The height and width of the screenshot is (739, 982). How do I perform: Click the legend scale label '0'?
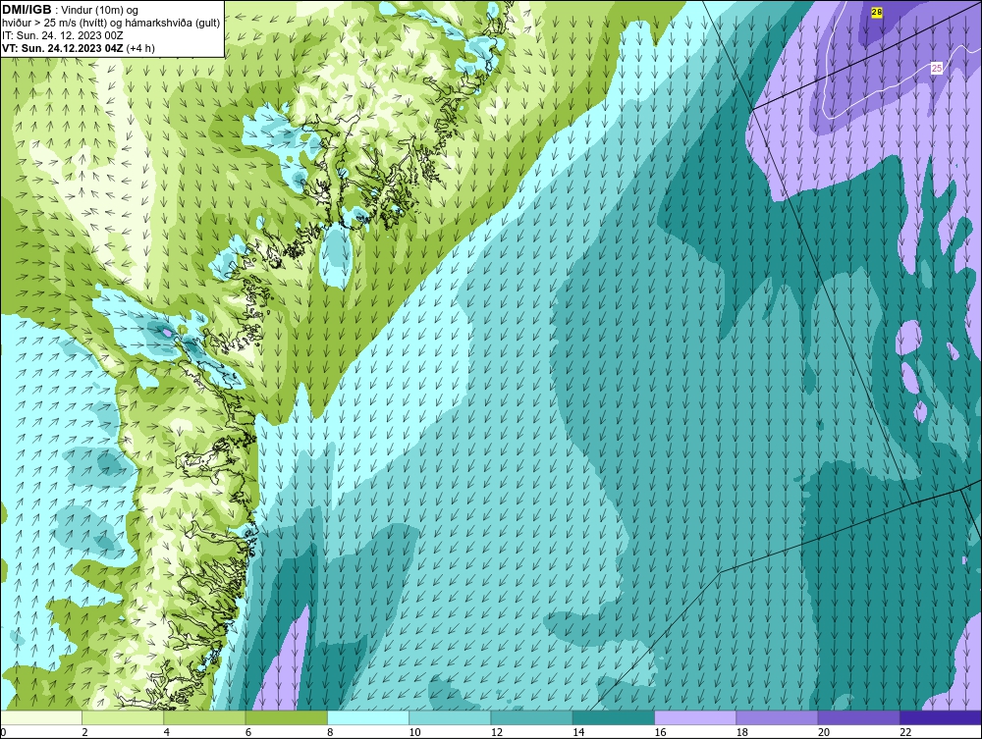coord(3,733)
